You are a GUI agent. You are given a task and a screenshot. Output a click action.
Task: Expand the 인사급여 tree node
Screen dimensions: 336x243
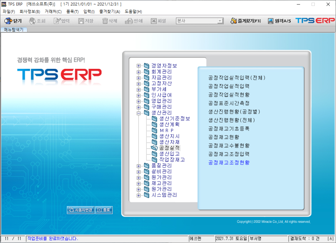pos(139,95)
